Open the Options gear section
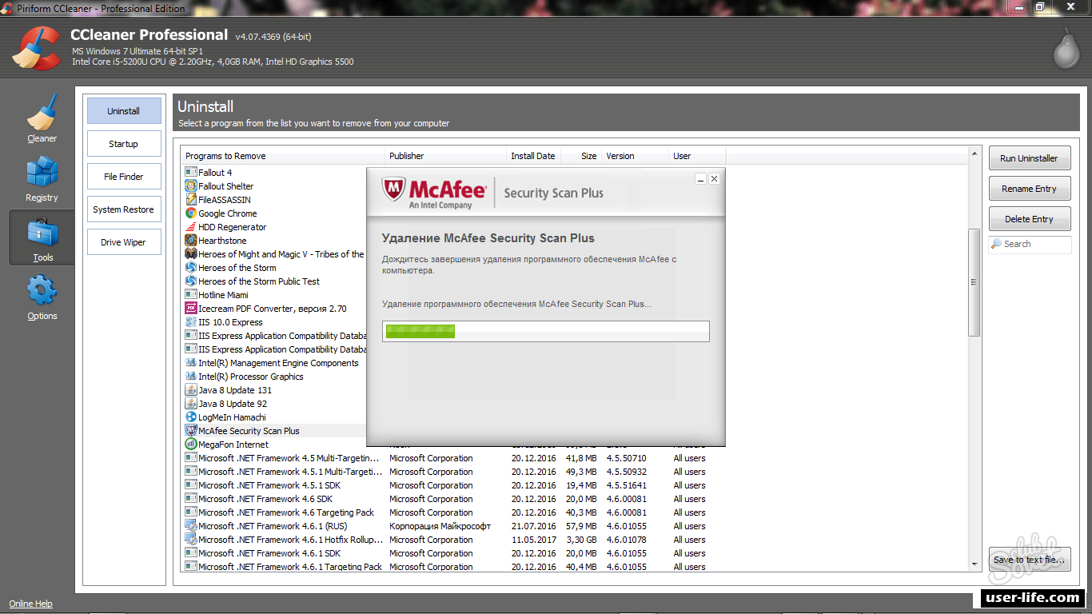1092x614 pixels. tap(42, 297)
